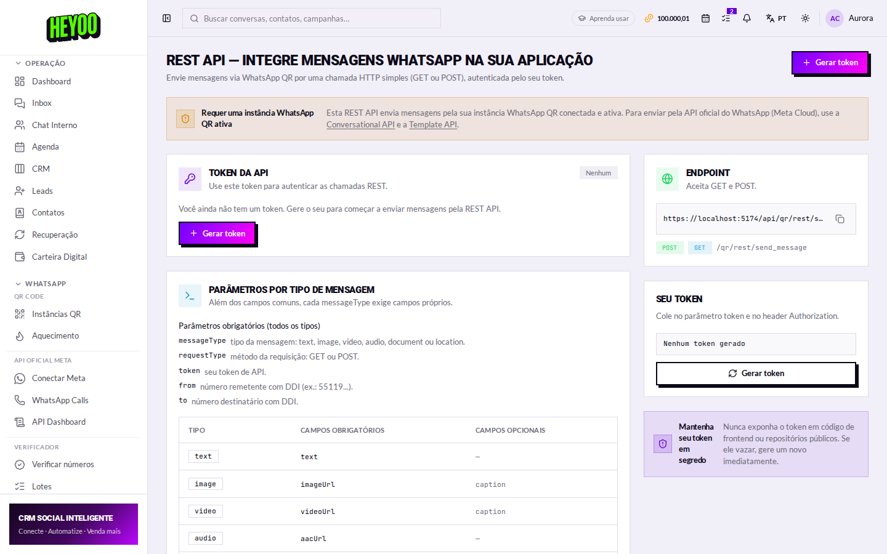Click the text type tag in table
Viewport: 887px width, 554px height.
tap(203, 456)
